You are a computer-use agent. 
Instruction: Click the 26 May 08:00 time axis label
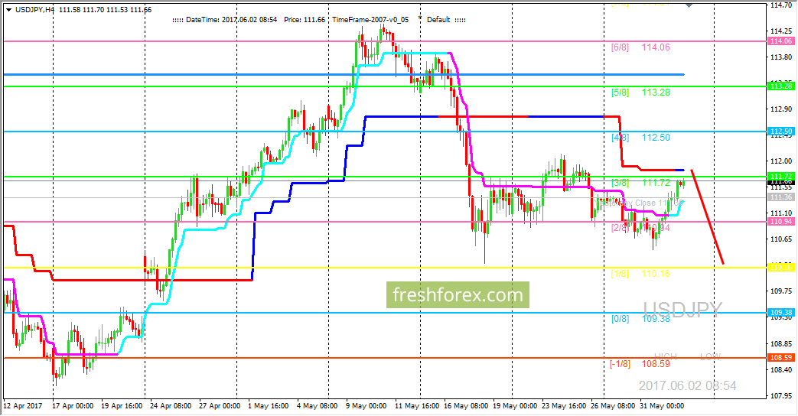(612, 406)
